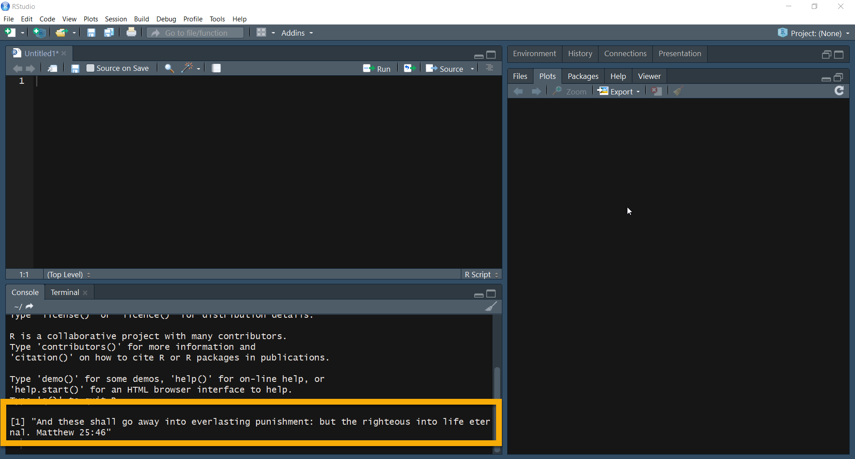
Task: Refresh the current plot in Plots pane
Action: (839, 91)
